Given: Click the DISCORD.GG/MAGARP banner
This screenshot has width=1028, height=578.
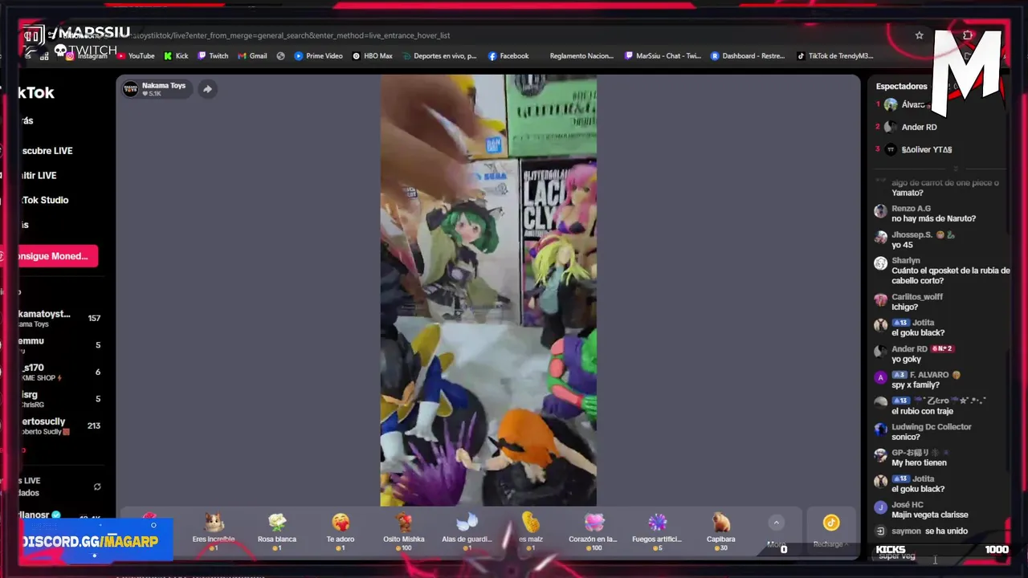Looking at the screenshot, I should 94,540.
